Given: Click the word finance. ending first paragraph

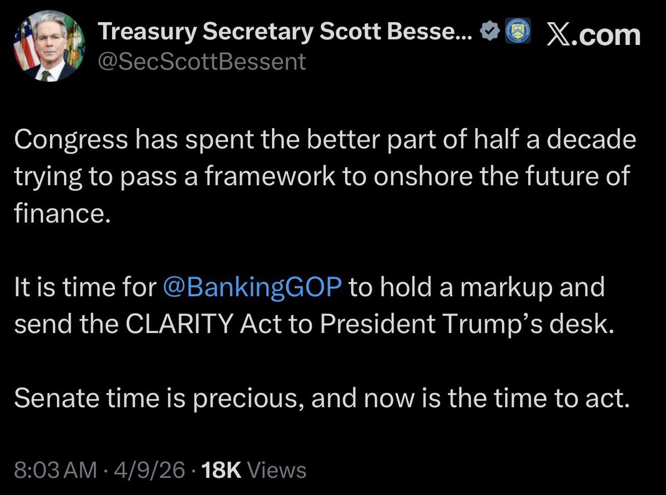Looking at the screenshot, I should coord(59,214).
